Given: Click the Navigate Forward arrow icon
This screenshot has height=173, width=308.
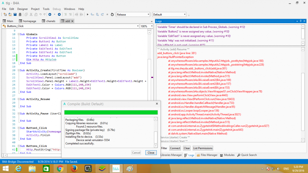Looking at the screenshot, I should tap(59, 14).
